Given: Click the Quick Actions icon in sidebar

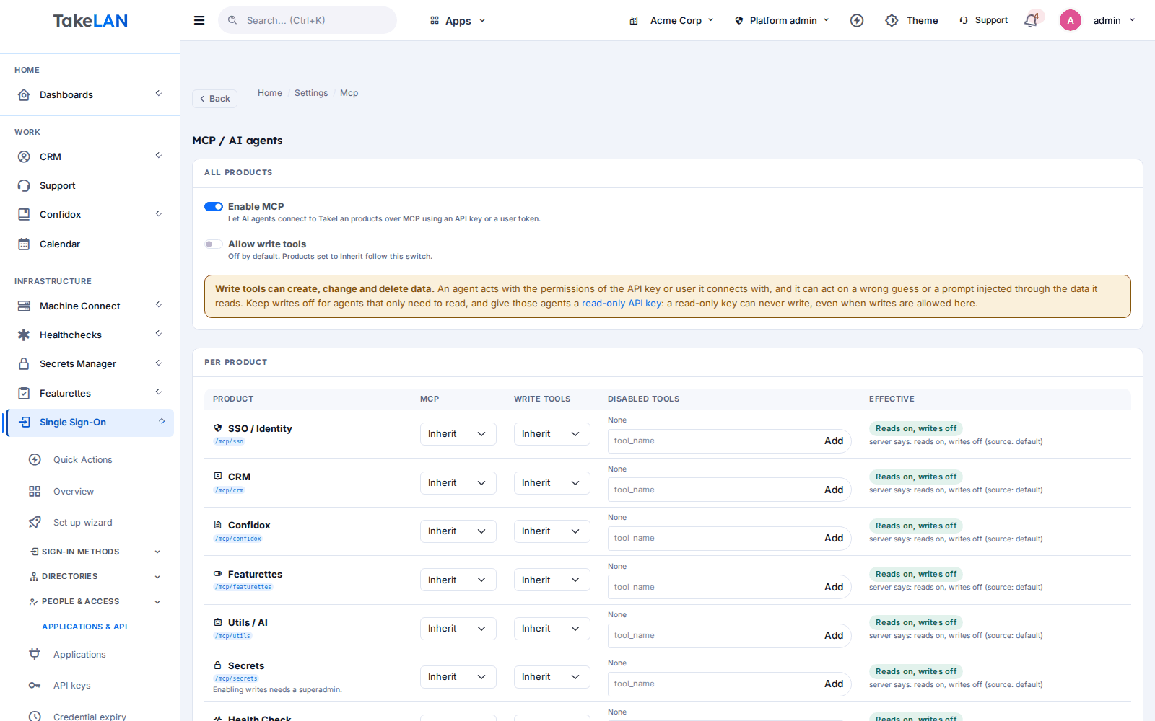Looking at the screenshot, I should tap(35, 459).
